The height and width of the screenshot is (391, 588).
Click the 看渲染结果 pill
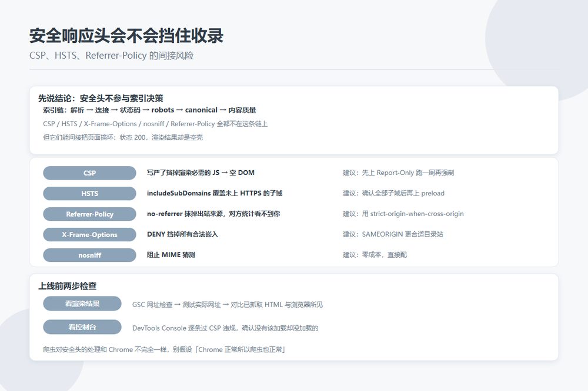tap(82, 304)
